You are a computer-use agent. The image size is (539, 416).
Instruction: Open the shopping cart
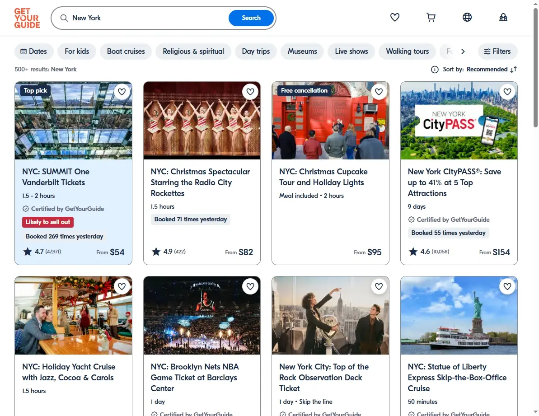tap(431, 17)
